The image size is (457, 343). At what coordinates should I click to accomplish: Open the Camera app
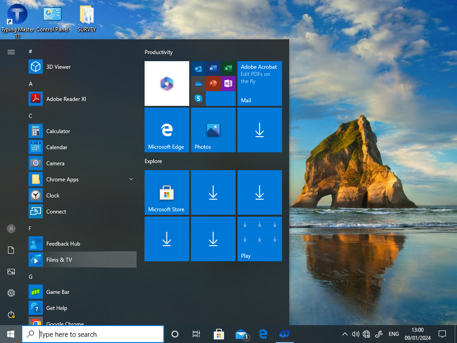click(55, 163)
